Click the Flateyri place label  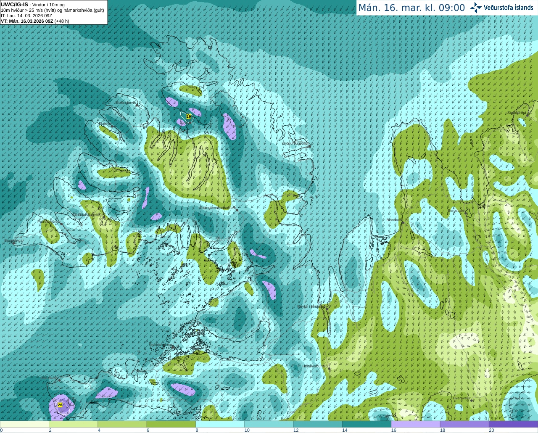click(x=105, y=124)
